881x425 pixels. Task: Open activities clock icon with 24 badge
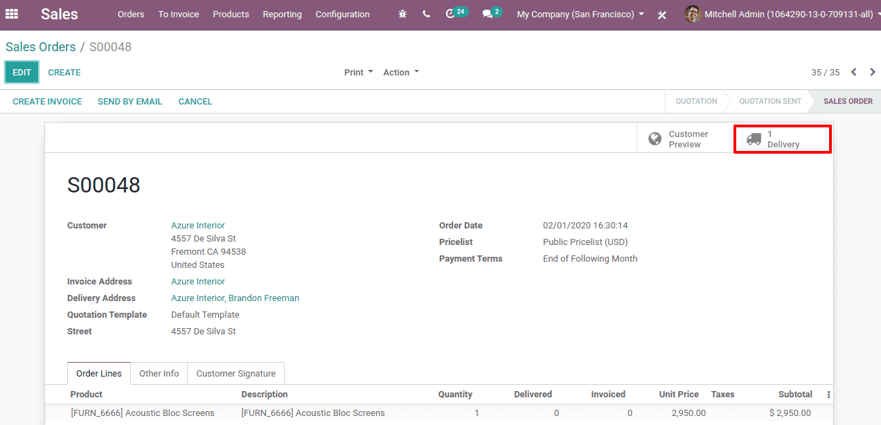click(456, 13)
